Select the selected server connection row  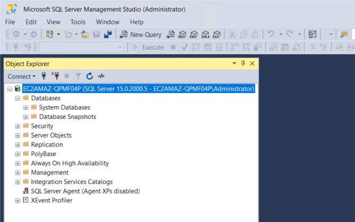coord(139,89)
